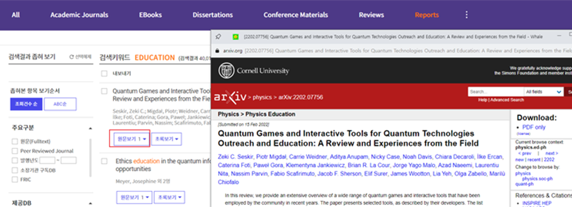Open 초록보기 dropdown for Quantum Games
Screen dimensions: 572x207
[x=166, y=139]
